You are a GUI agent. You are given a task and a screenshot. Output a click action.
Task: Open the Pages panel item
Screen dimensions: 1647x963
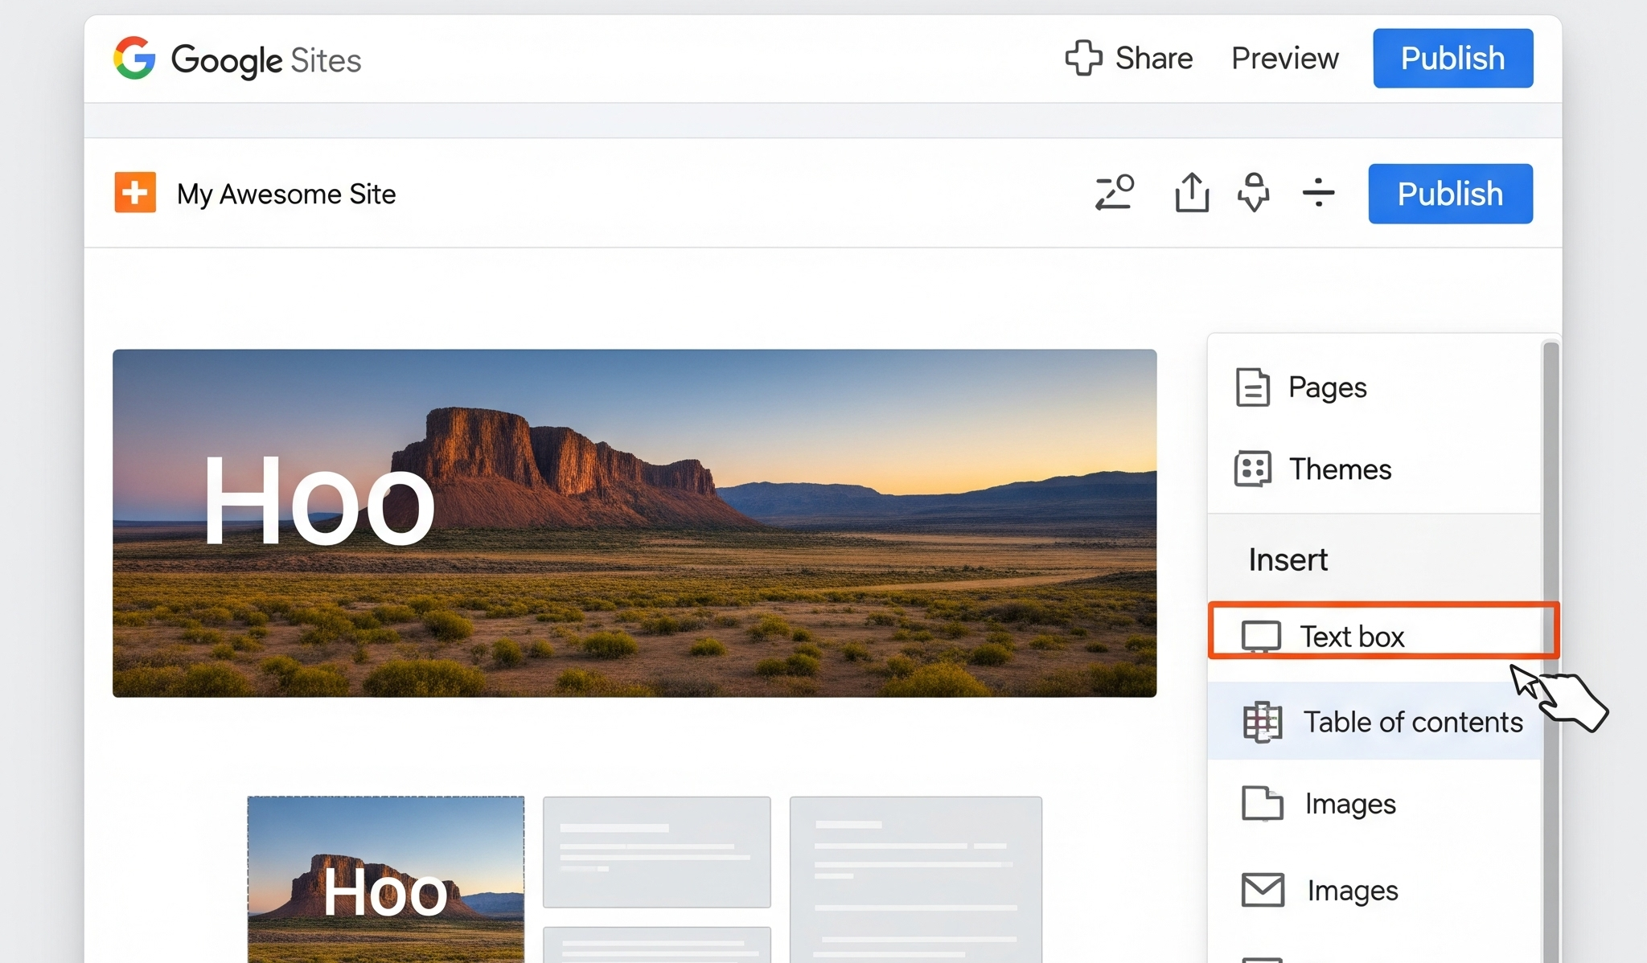coord(1327,387)
